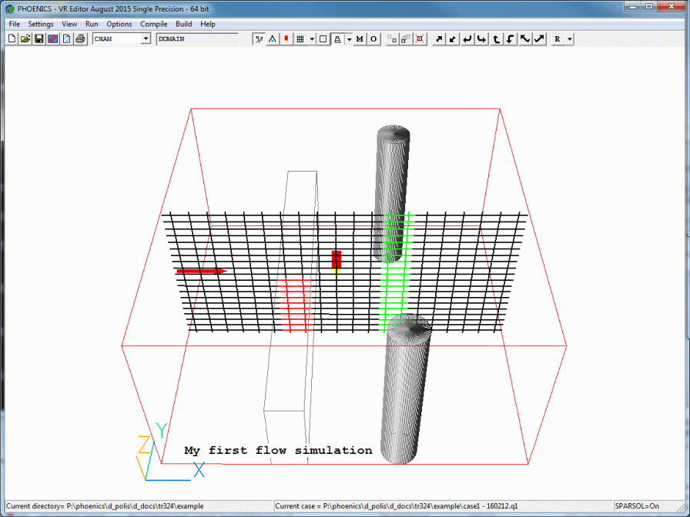This screenshot has height=517, width=690.
Task: Save the case with the floppy disk icon
Action: point(39,38)
